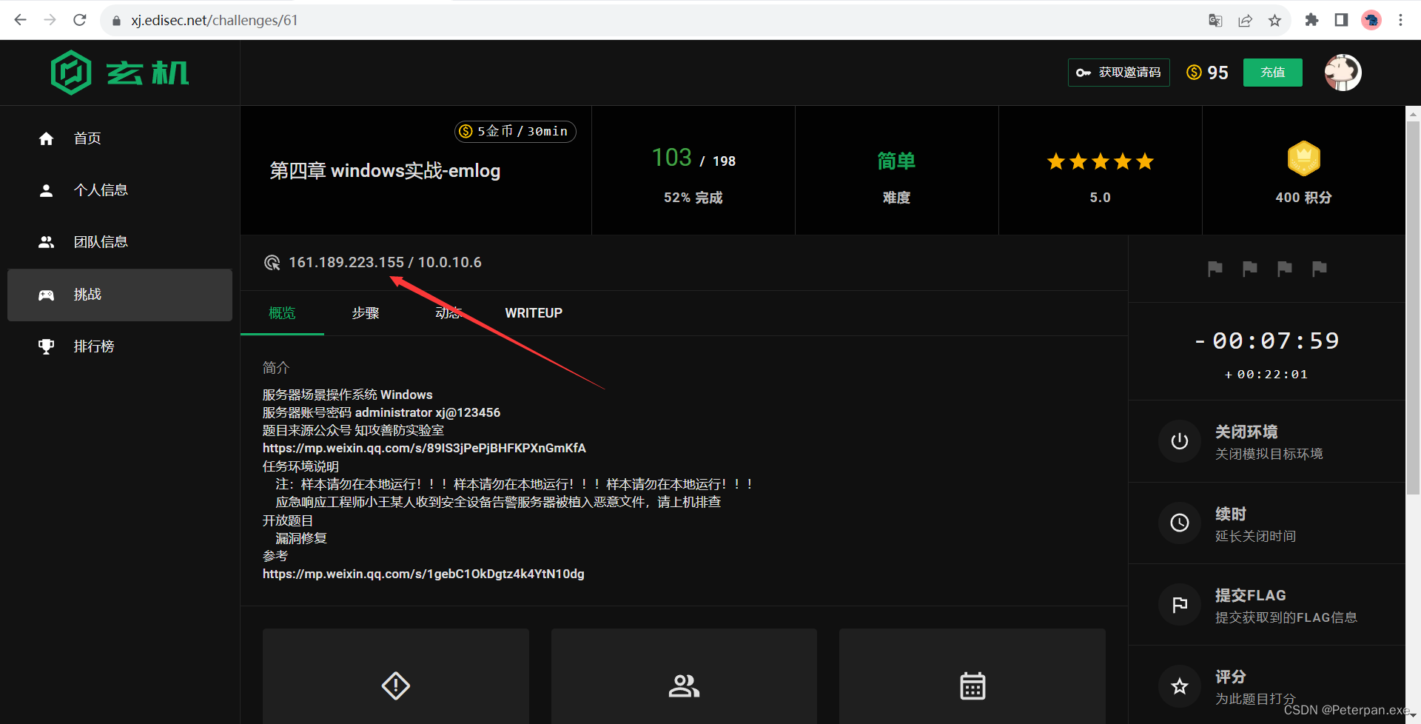Viewport: 1421px width, 724px height.
Task: Open Chrome three-dot menu
Action: coord(1400,20)
